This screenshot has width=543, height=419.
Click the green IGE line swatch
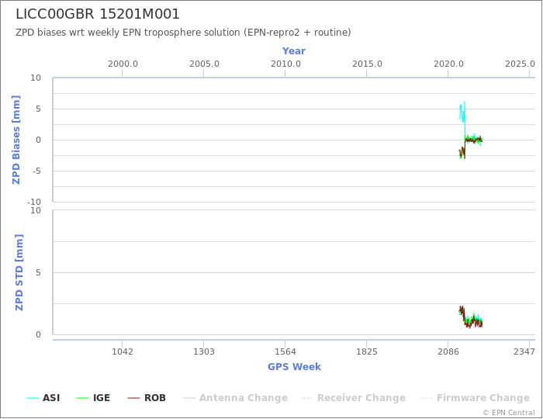(x=83, y=398)
